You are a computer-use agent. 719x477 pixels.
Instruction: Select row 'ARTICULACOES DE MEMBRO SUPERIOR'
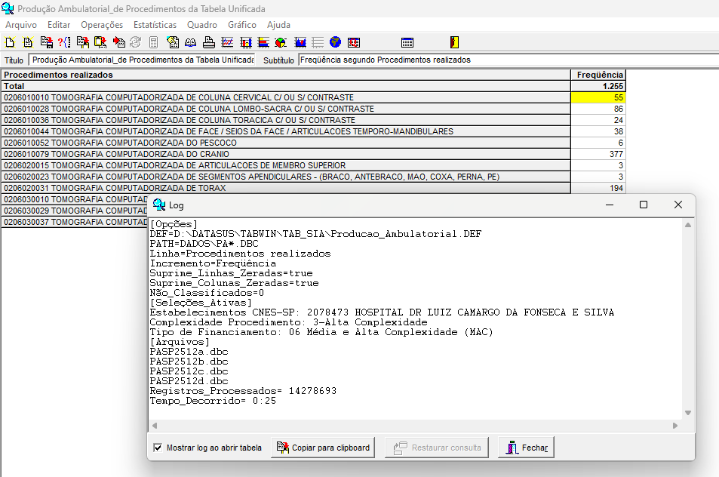point(286,165)
